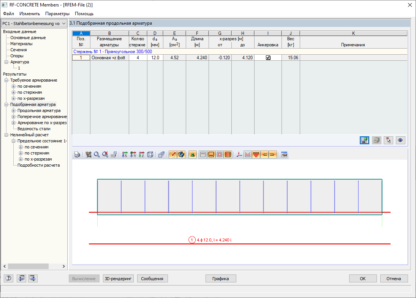416x298 pixels.
Task: Click the bar label 4 ϕ12.0 in graphic
Action: [x=214, y=240]
